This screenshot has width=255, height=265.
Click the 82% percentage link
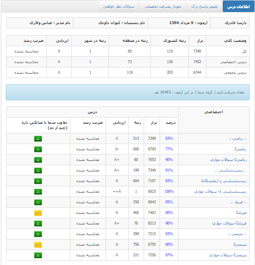169,181
